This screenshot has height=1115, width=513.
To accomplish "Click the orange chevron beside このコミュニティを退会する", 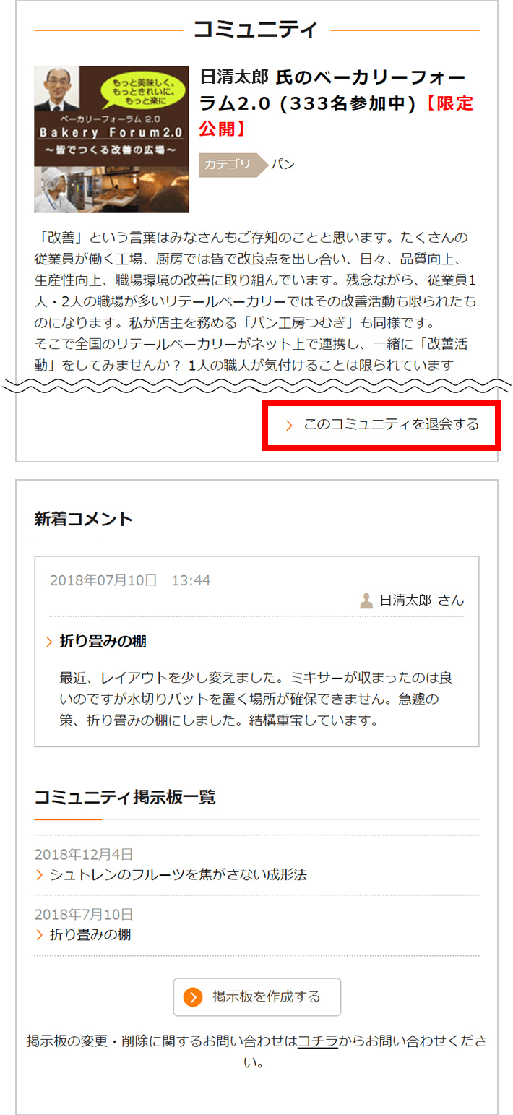I will pos(289,426).
